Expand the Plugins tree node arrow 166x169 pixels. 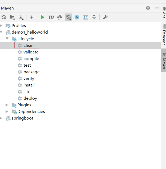pos(7,105)
